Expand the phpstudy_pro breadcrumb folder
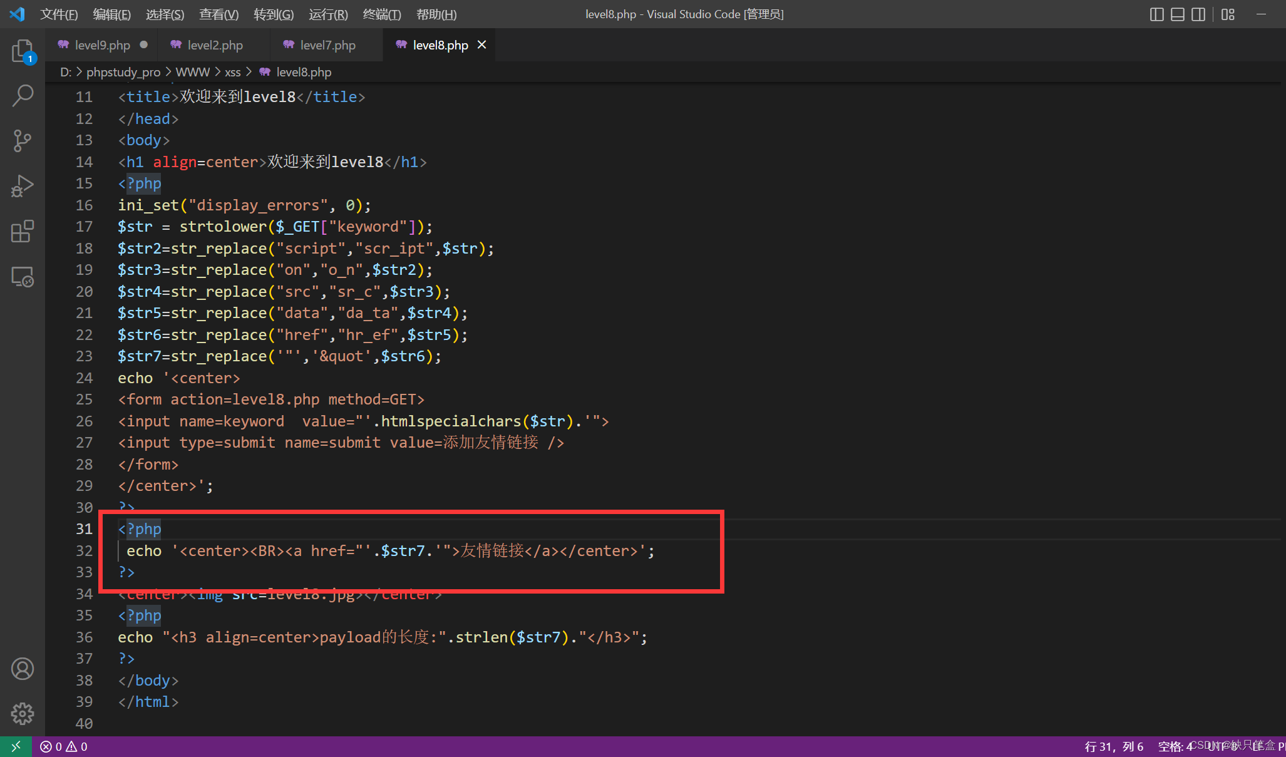1286x757 pixels. click(x=123, y=72)
